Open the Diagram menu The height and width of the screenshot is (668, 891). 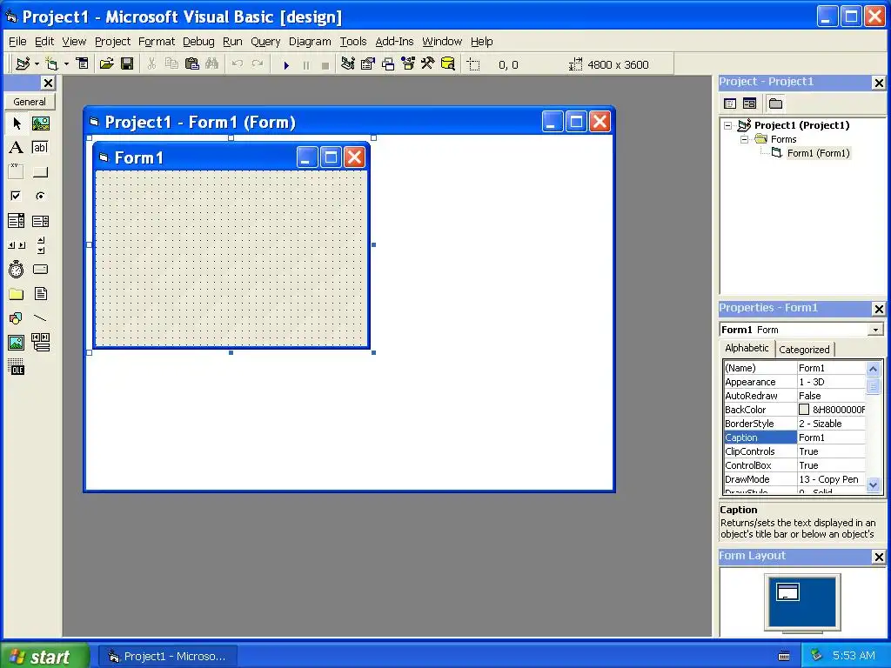click(x=310, y=42)
